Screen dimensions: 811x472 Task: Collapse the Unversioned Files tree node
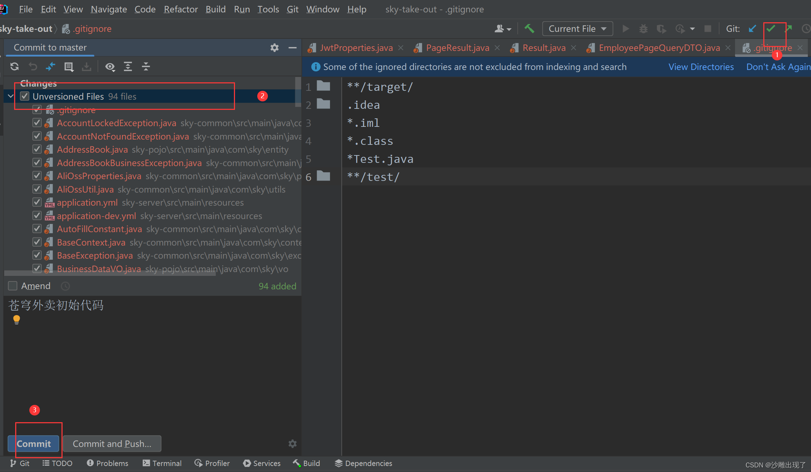click(x=11, y=96)
